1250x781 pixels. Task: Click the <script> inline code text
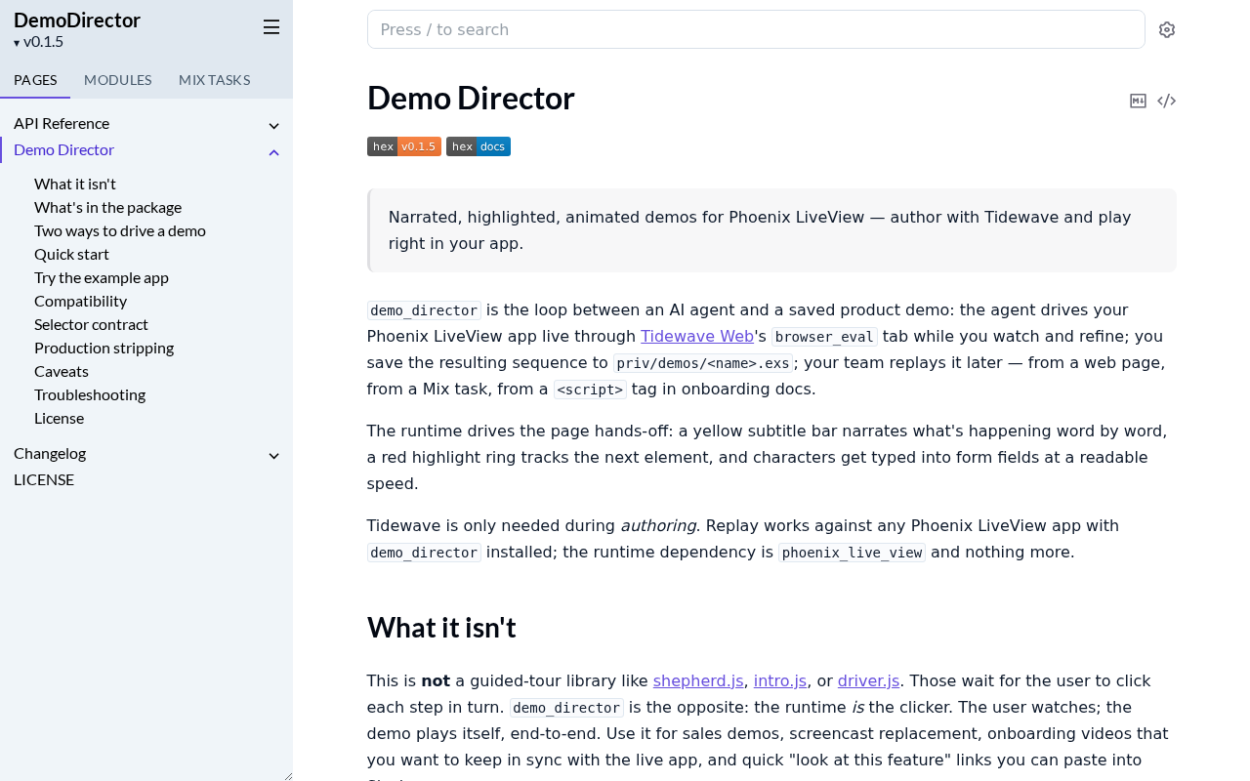pos(590,390)
